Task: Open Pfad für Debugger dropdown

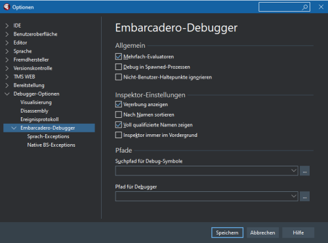Action: (294, 196)
